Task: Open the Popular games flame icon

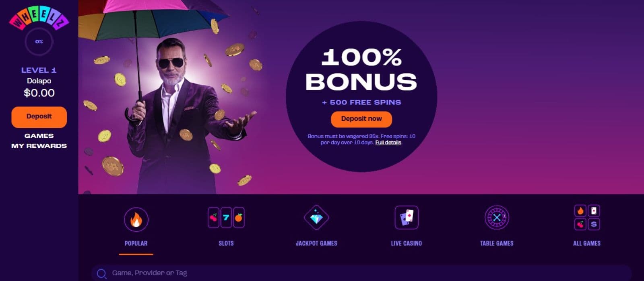Action: click(x=136, y=219)
